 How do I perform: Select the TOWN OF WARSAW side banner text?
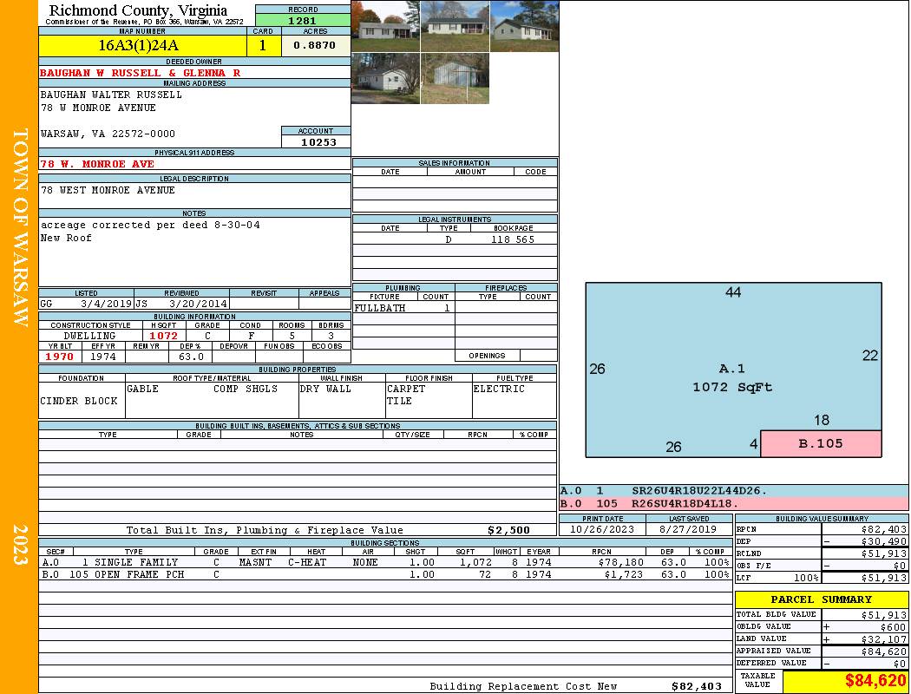(x=20, y=227)
